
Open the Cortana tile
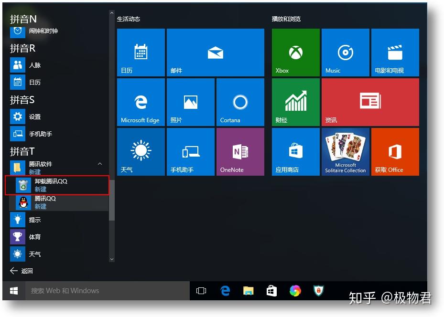(x=240, y=102)
